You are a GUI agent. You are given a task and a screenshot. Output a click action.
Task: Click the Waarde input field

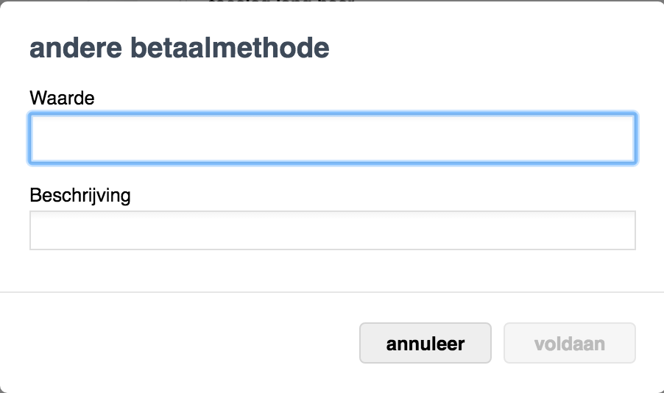tap(332, 138)
